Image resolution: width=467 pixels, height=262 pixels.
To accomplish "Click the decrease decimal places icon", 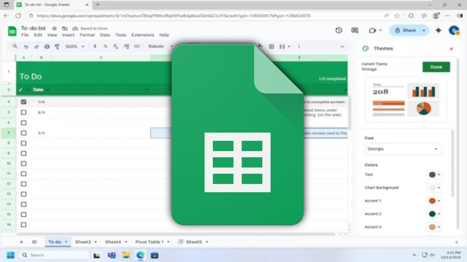I will click(x=116, y=46).
